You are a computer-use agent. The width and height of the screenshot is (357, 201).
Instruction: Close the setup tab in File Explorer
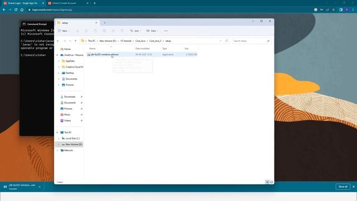pyautogui.click(x=96, y=23)
